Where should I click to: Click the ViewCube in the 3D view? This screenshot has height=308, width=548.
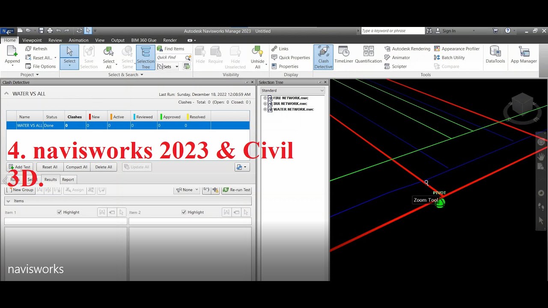point(522,105)
